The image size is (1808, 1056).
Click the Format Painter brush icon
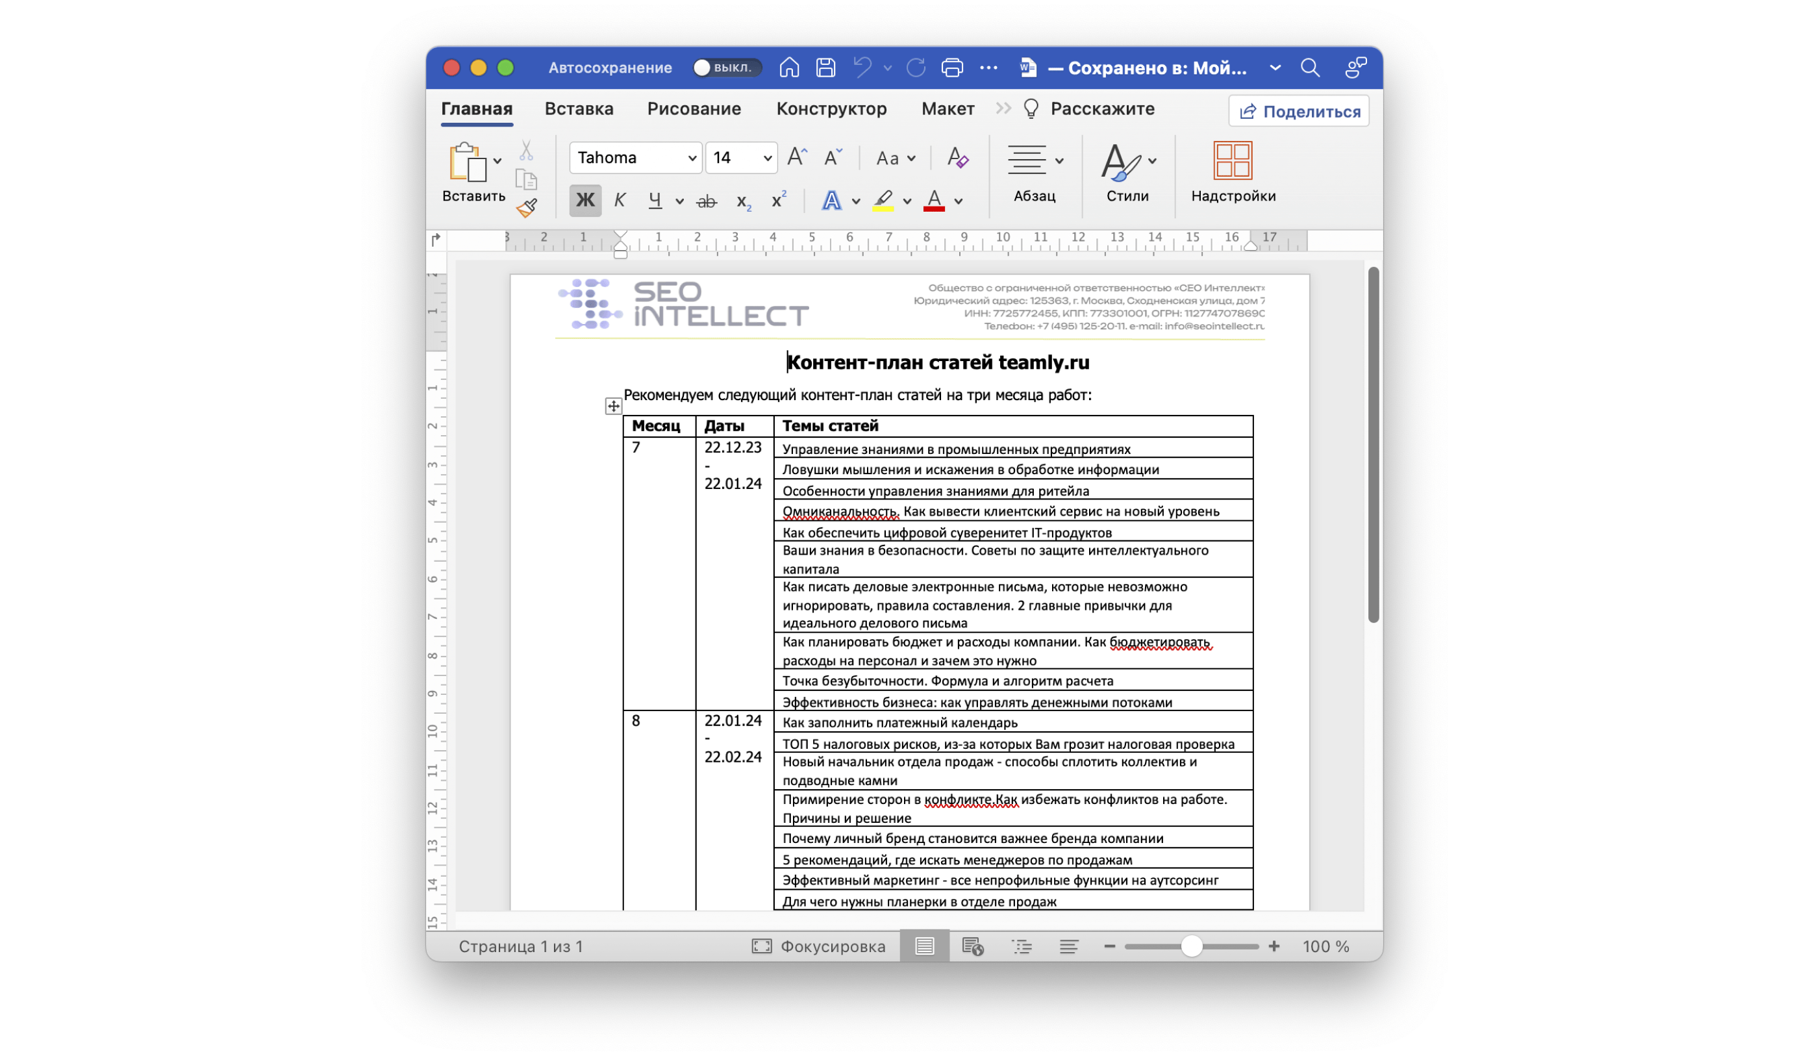[x=527, y=208]
